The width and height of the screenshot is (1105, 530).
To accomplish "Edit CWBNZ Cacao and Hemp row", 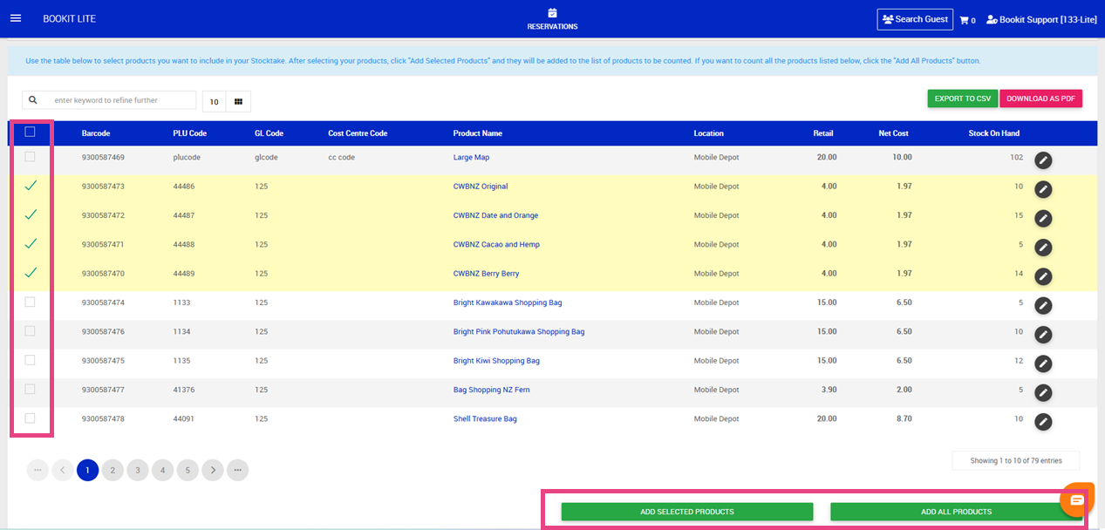I will 1043,247.
